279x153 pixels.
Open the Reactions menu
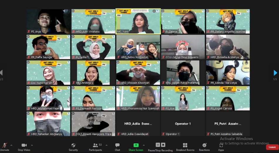click(204, 145)
